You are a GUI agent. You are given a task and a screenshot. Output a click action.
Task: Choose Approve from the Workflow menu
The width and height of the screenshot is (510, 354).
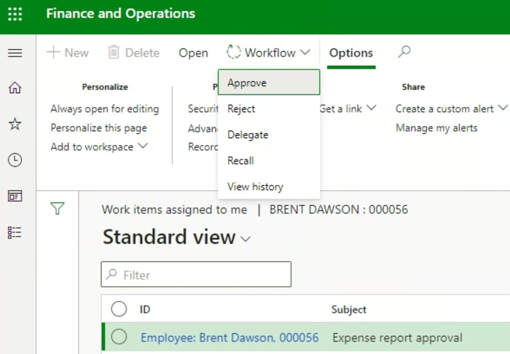247,83
